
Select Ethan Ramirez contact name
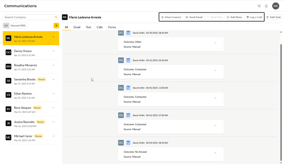click(23, 93)
